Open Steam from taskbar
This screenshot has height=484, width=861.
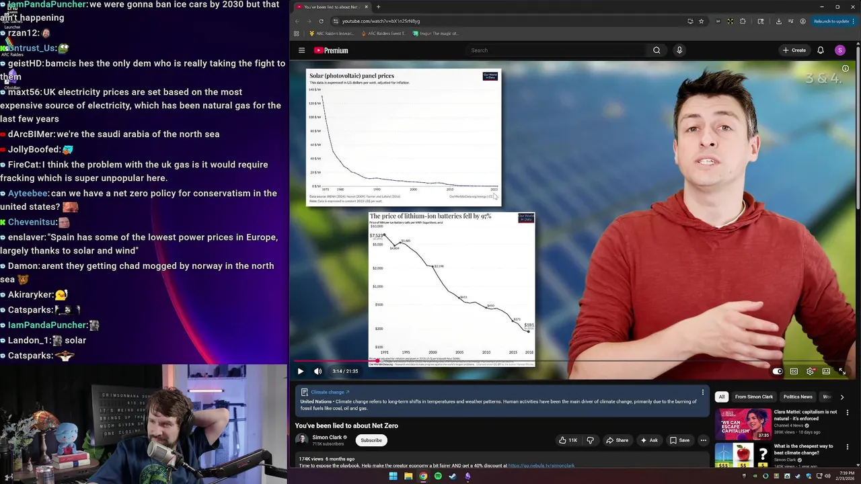[453, 476]
